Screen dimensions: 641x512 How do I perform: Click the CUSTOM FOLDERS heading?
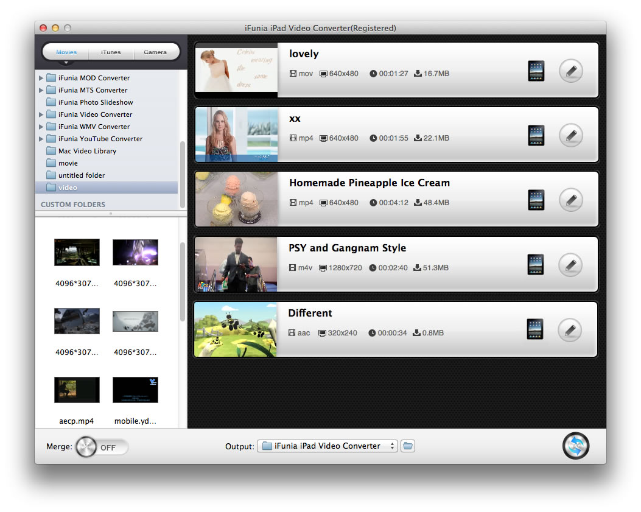[x=73, y=204]
